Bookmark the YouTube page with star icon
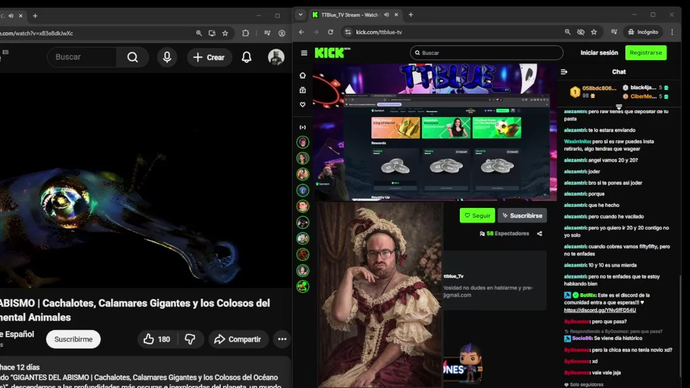 point(225,33)
